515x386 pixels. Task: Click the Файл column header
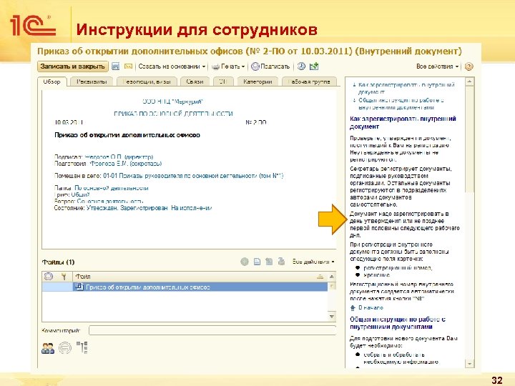[x=200, y=277]
